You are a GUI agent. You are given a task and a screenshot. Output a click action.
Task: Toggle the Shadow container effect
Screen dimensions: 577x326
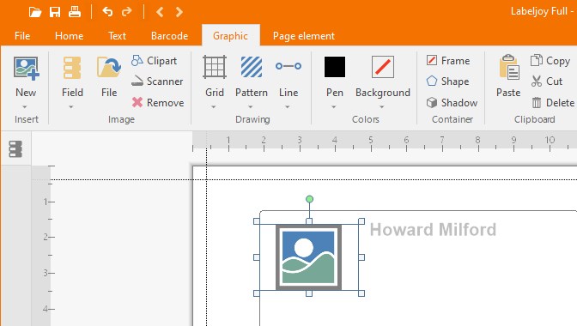[x=452, y=103]
